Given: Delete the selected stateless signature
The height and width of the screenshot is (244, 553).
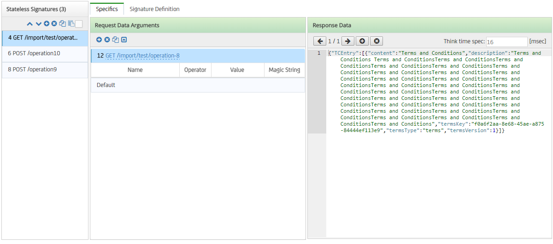Looking at the screenshot, I should [54, 24].
